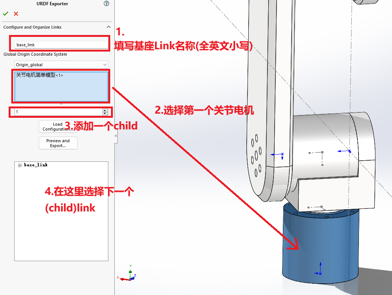The image size is (392, 295).
Task: Click the child count field showing 1
Action: [56, 111]
